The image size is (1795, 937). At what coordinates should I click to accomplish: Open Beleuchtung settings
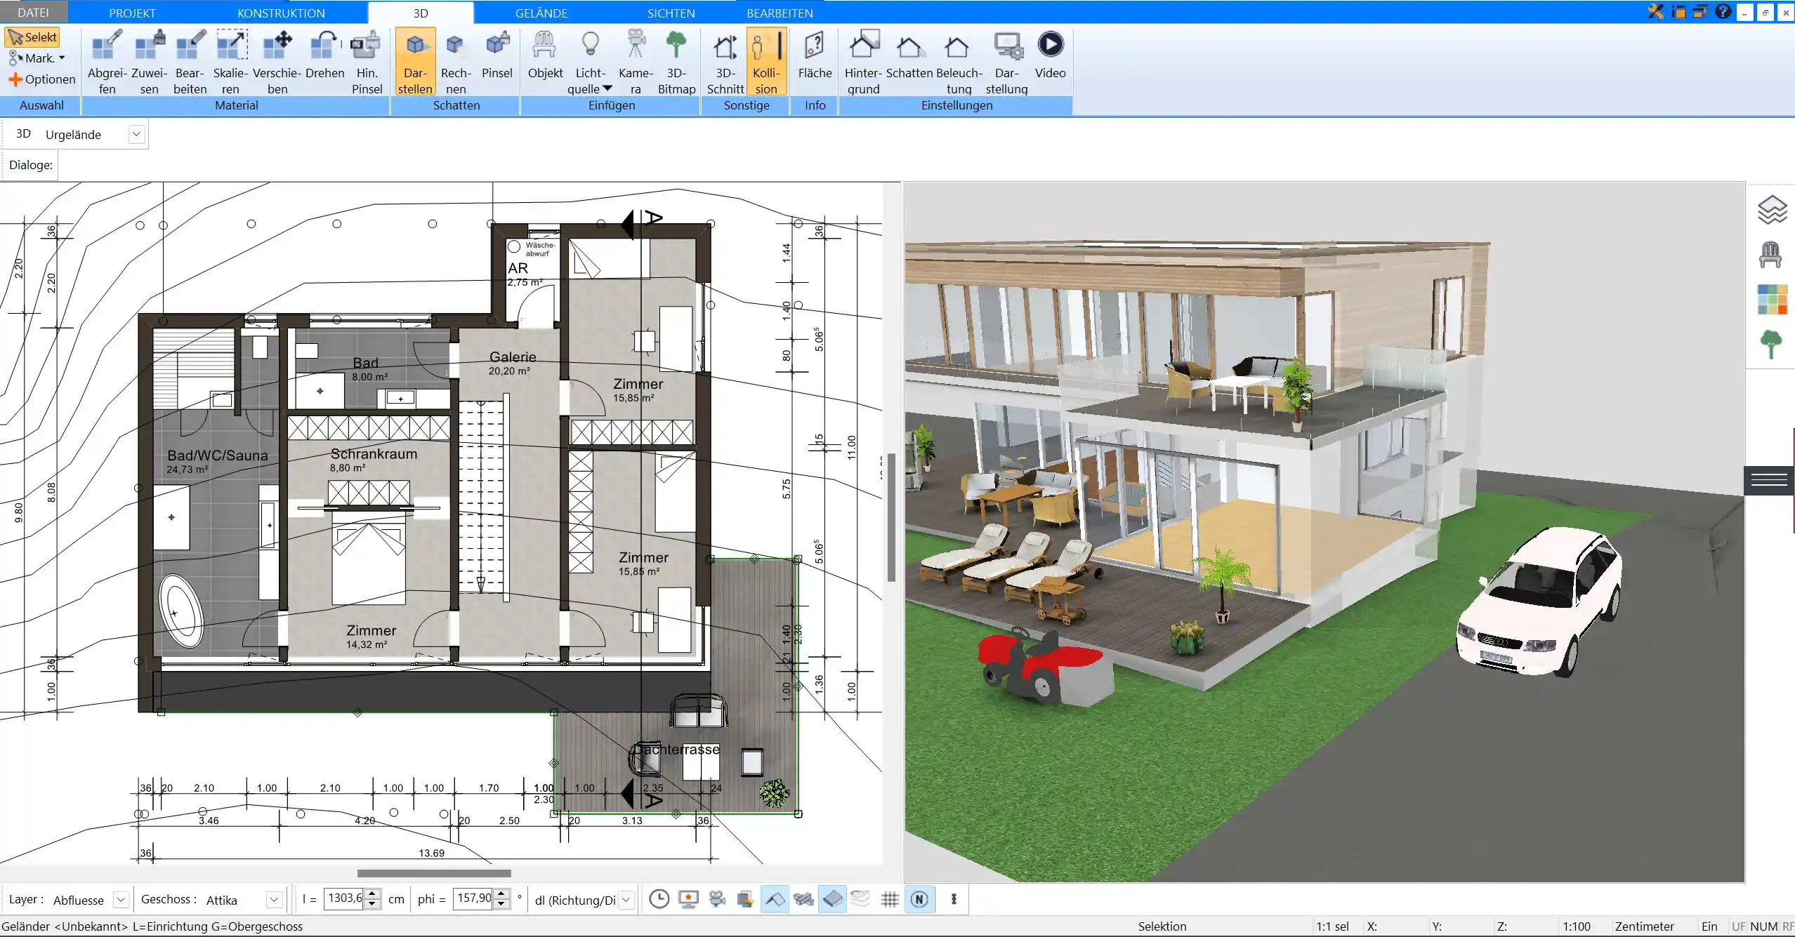coord(959,62)
